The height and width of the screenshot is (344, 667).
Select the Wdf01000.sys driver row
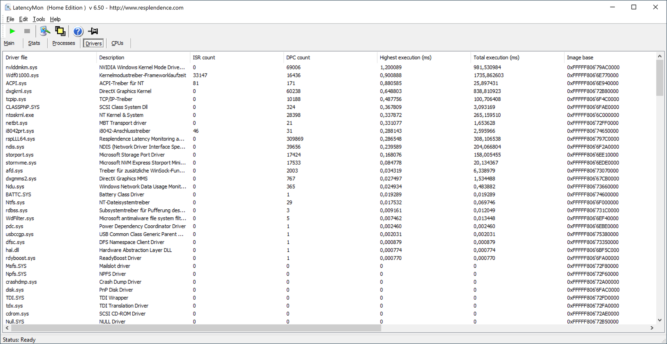pos(329,75)
